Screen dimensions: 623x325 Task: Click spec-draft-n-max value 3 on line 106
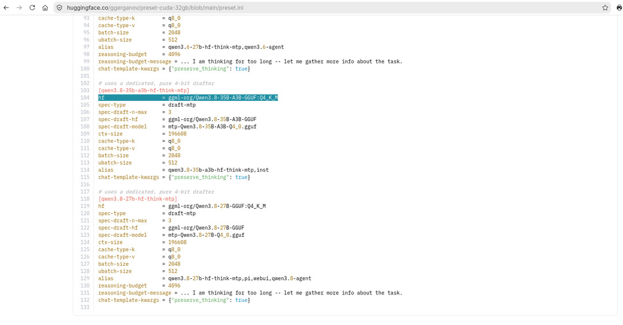pos(170,112)
